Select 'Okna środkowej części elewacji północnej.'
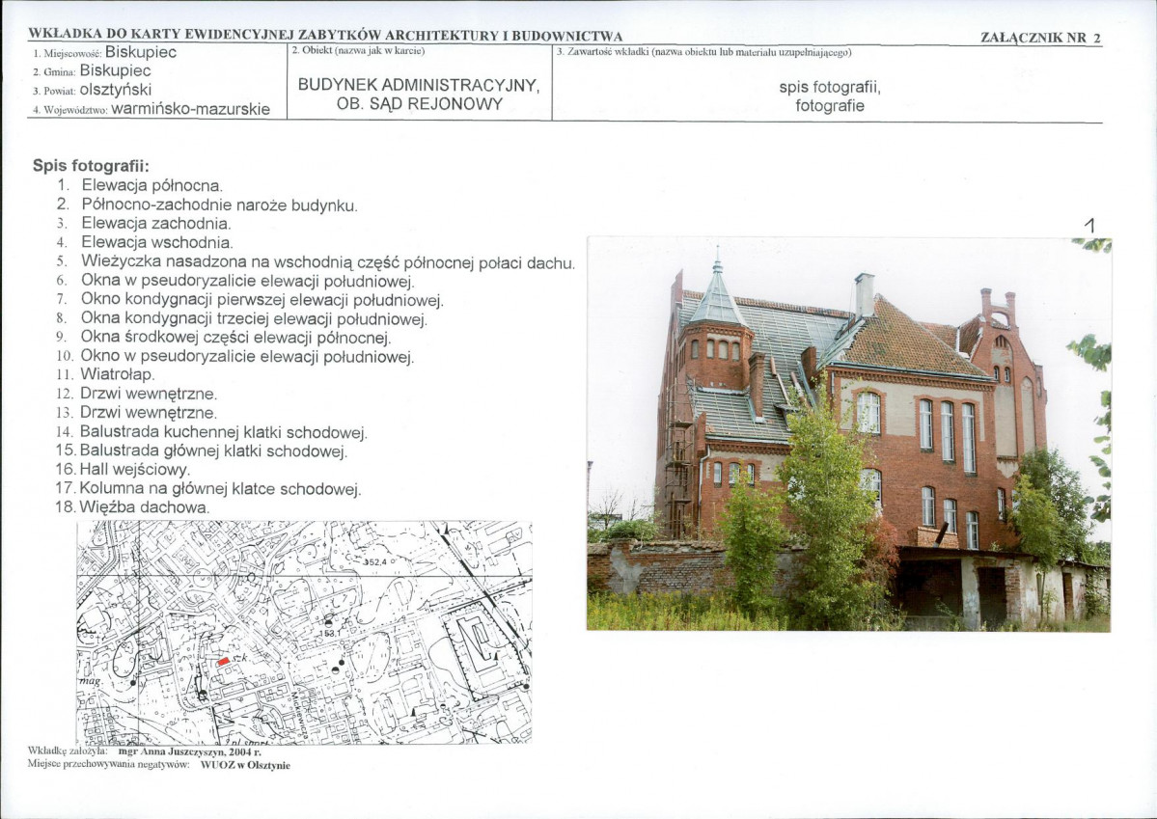Image resolution: width=1157 pixels, height=819 pixels. pos(235,338)
